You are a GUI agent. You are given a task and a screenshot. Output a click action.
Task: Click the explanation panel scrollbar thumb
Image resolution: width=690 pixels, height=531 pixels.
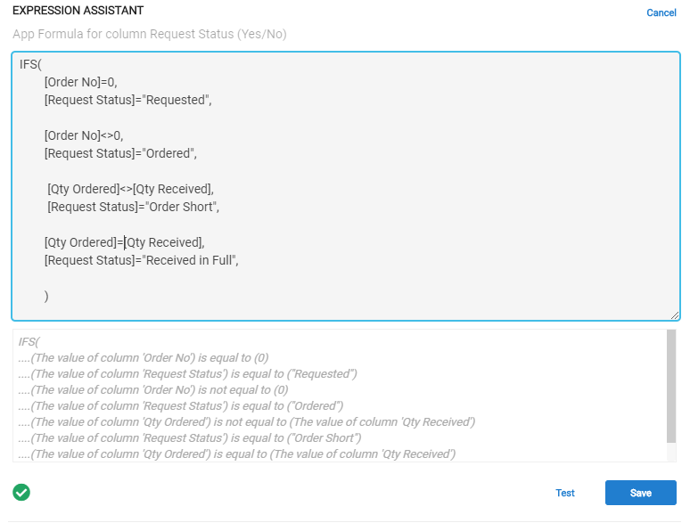tap(671, 387)
